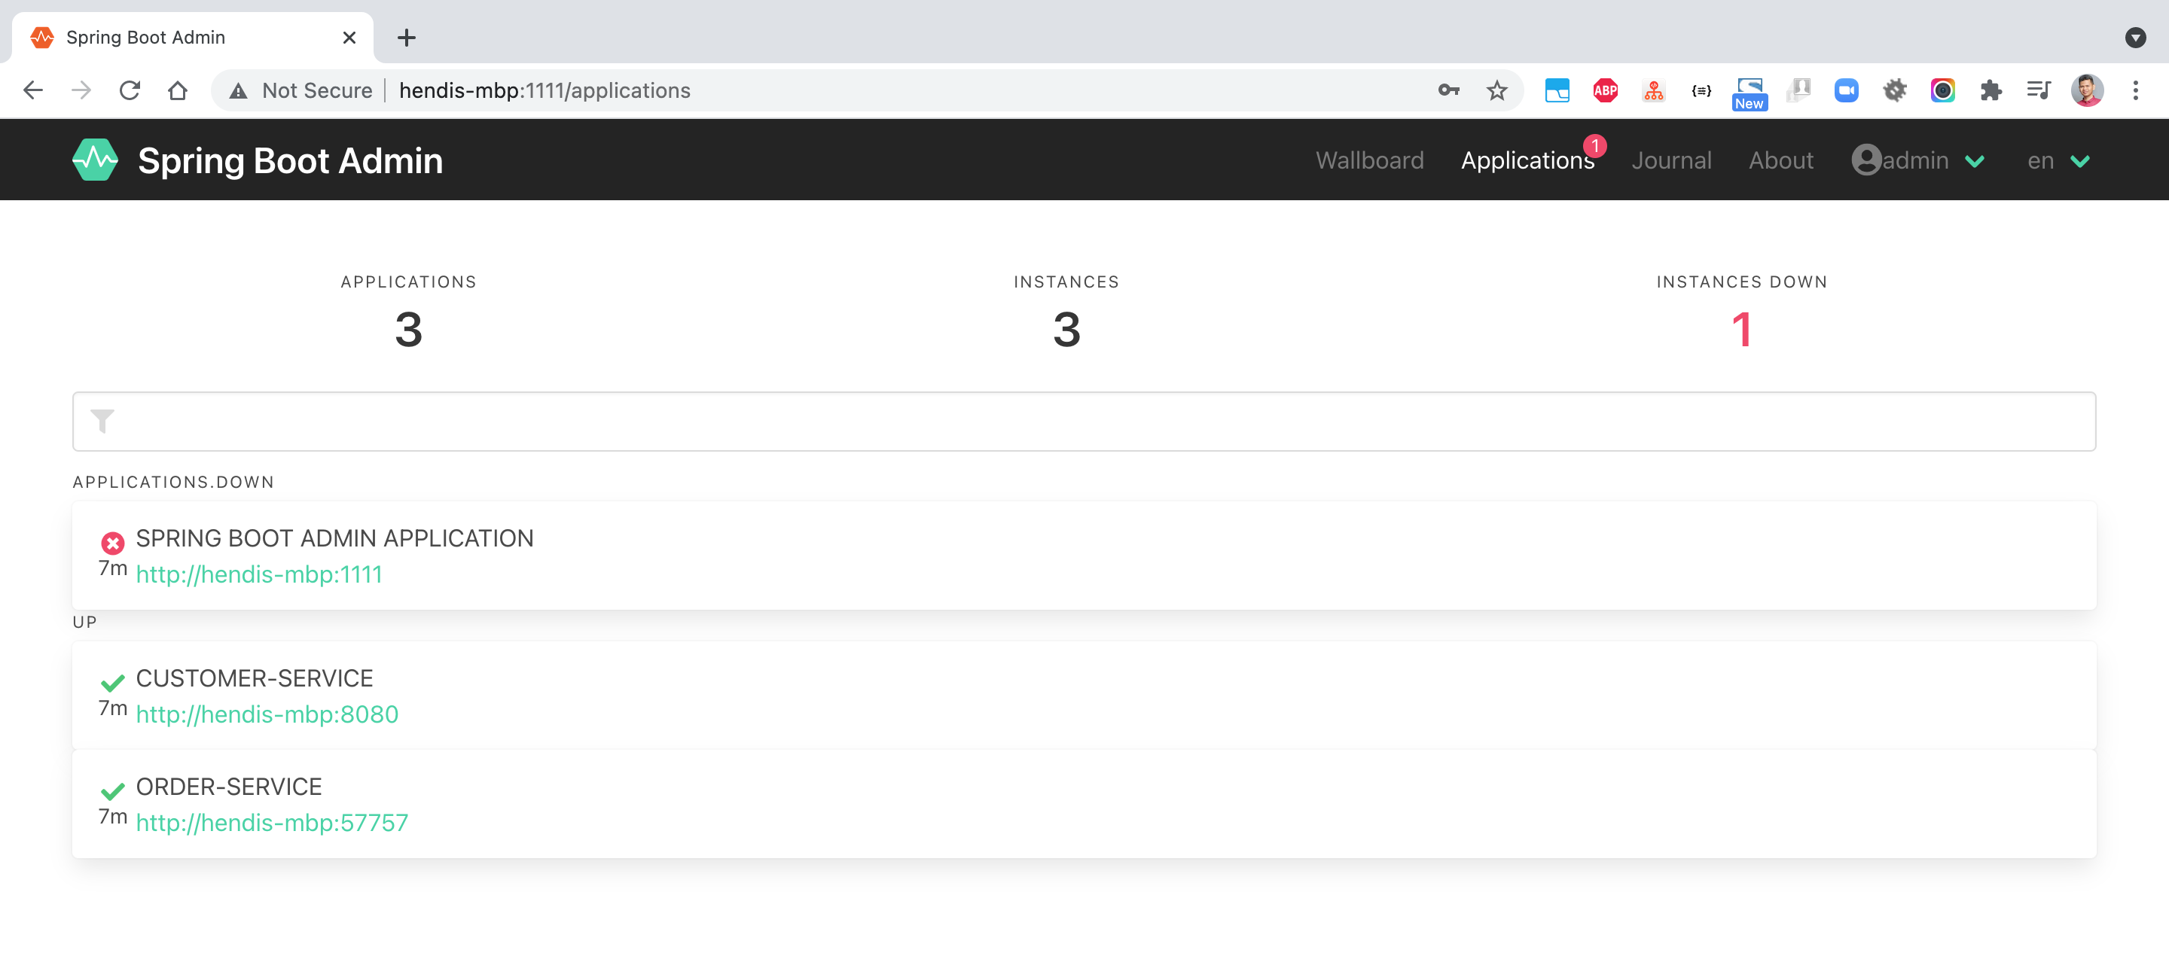
Task: Click the green checkmark next to ORDER-SERVICE
Action: click(x=114, y=791)
